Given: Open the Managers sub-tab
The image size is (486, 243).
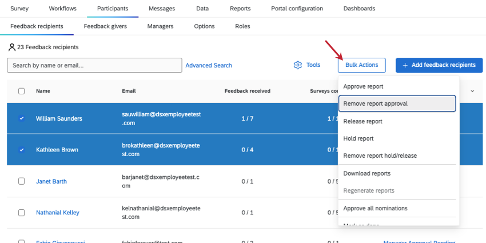Looking at the screenshot, I should point(160,26).
